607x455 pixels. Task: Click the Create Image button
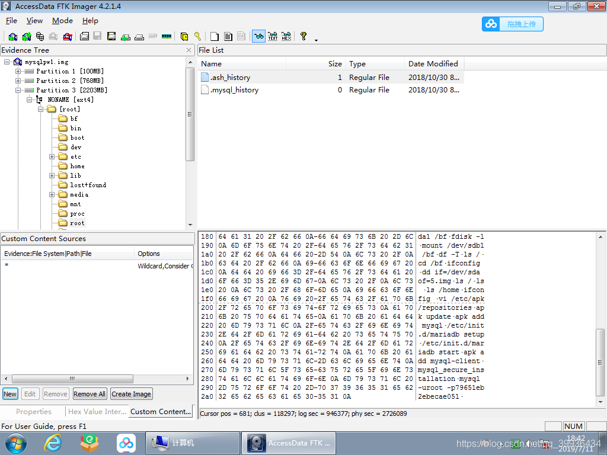131,394
